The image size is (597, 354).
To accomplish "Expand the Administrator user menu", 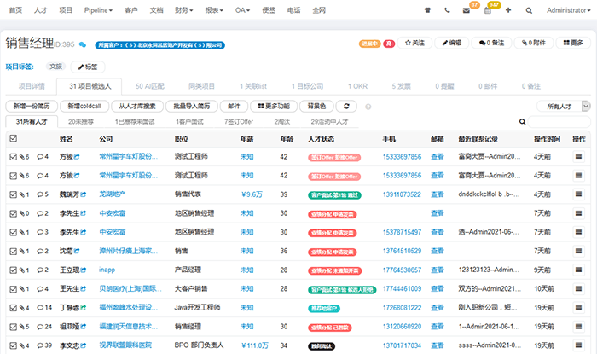I will point(567,11).
